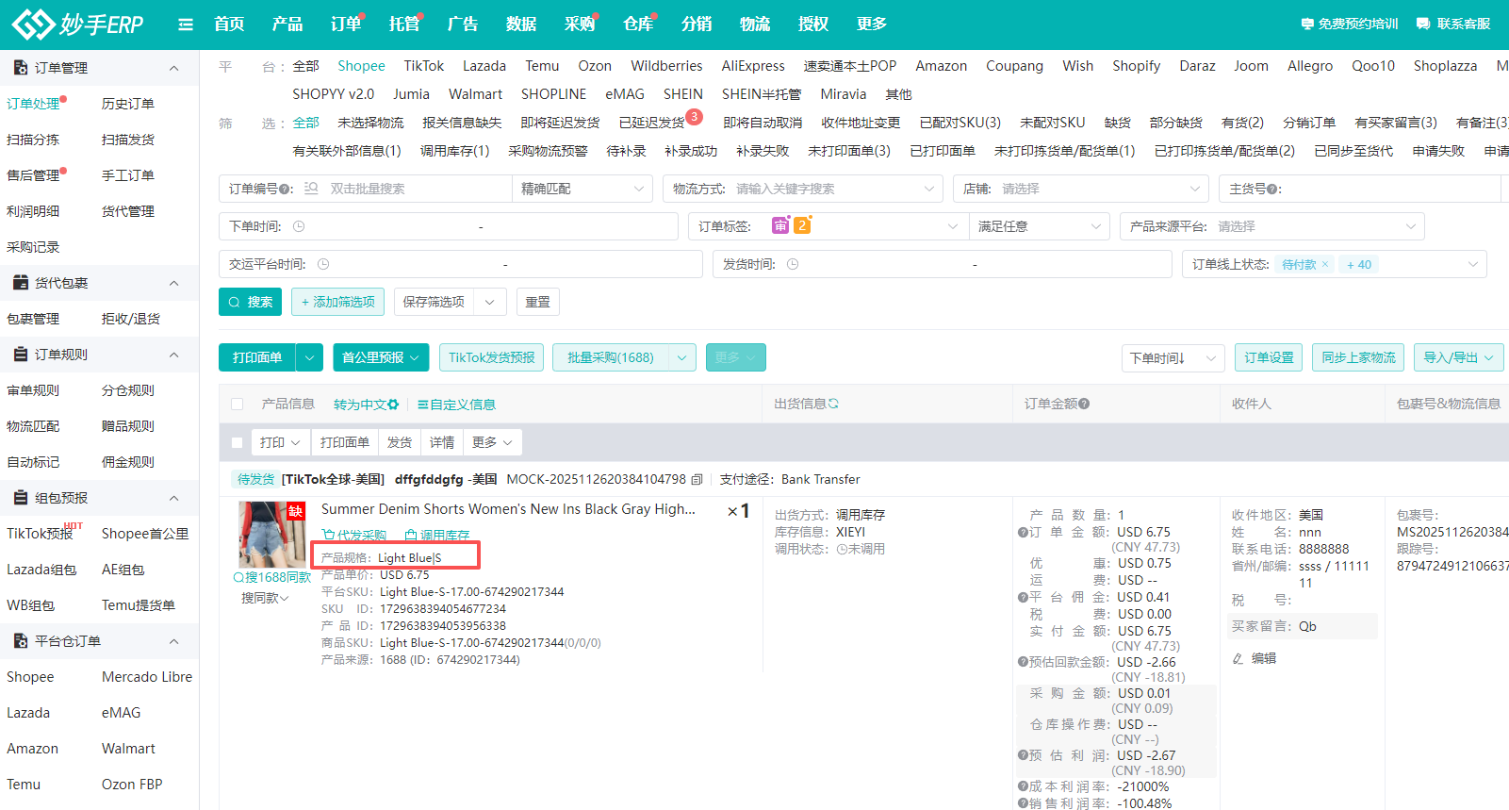Select the Shopee platform tab
The width and height of the screenshot is (1509, 810).
click(361, 66)
